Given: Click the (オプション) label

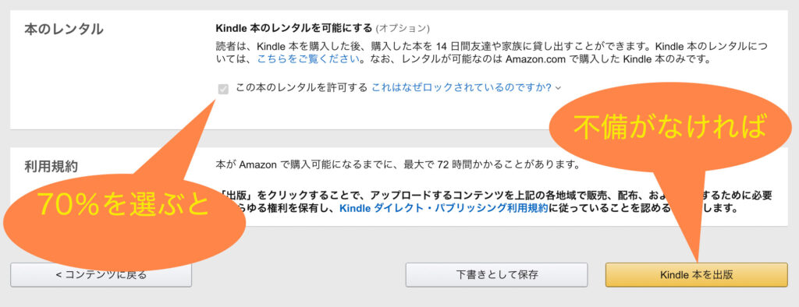Looking at the screenshot, I should tap(403, 27).
